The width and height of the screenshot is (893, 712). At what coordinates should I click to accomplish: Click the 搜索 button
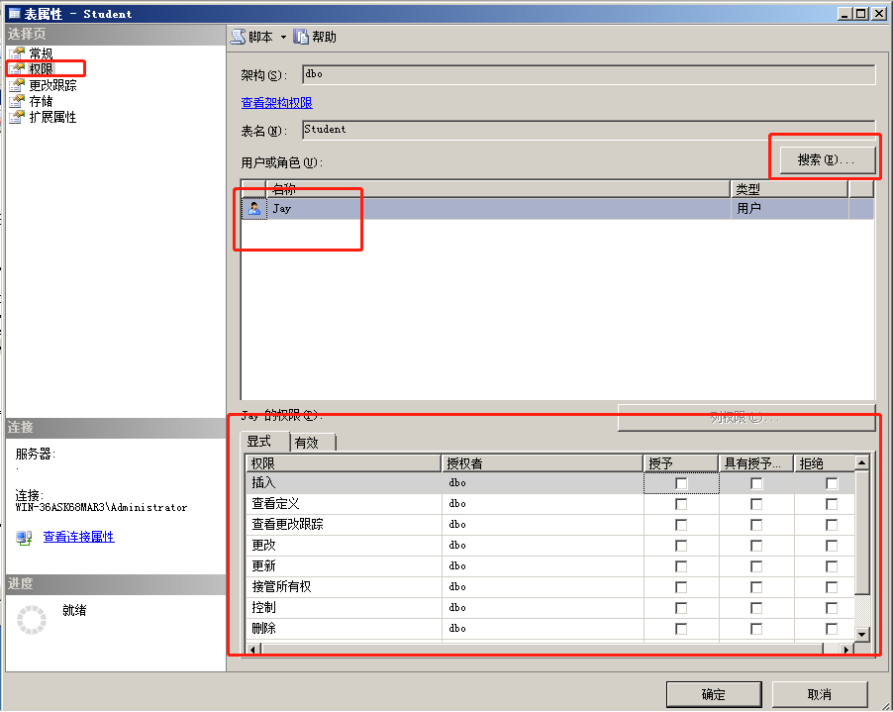[x=827, y=160]
